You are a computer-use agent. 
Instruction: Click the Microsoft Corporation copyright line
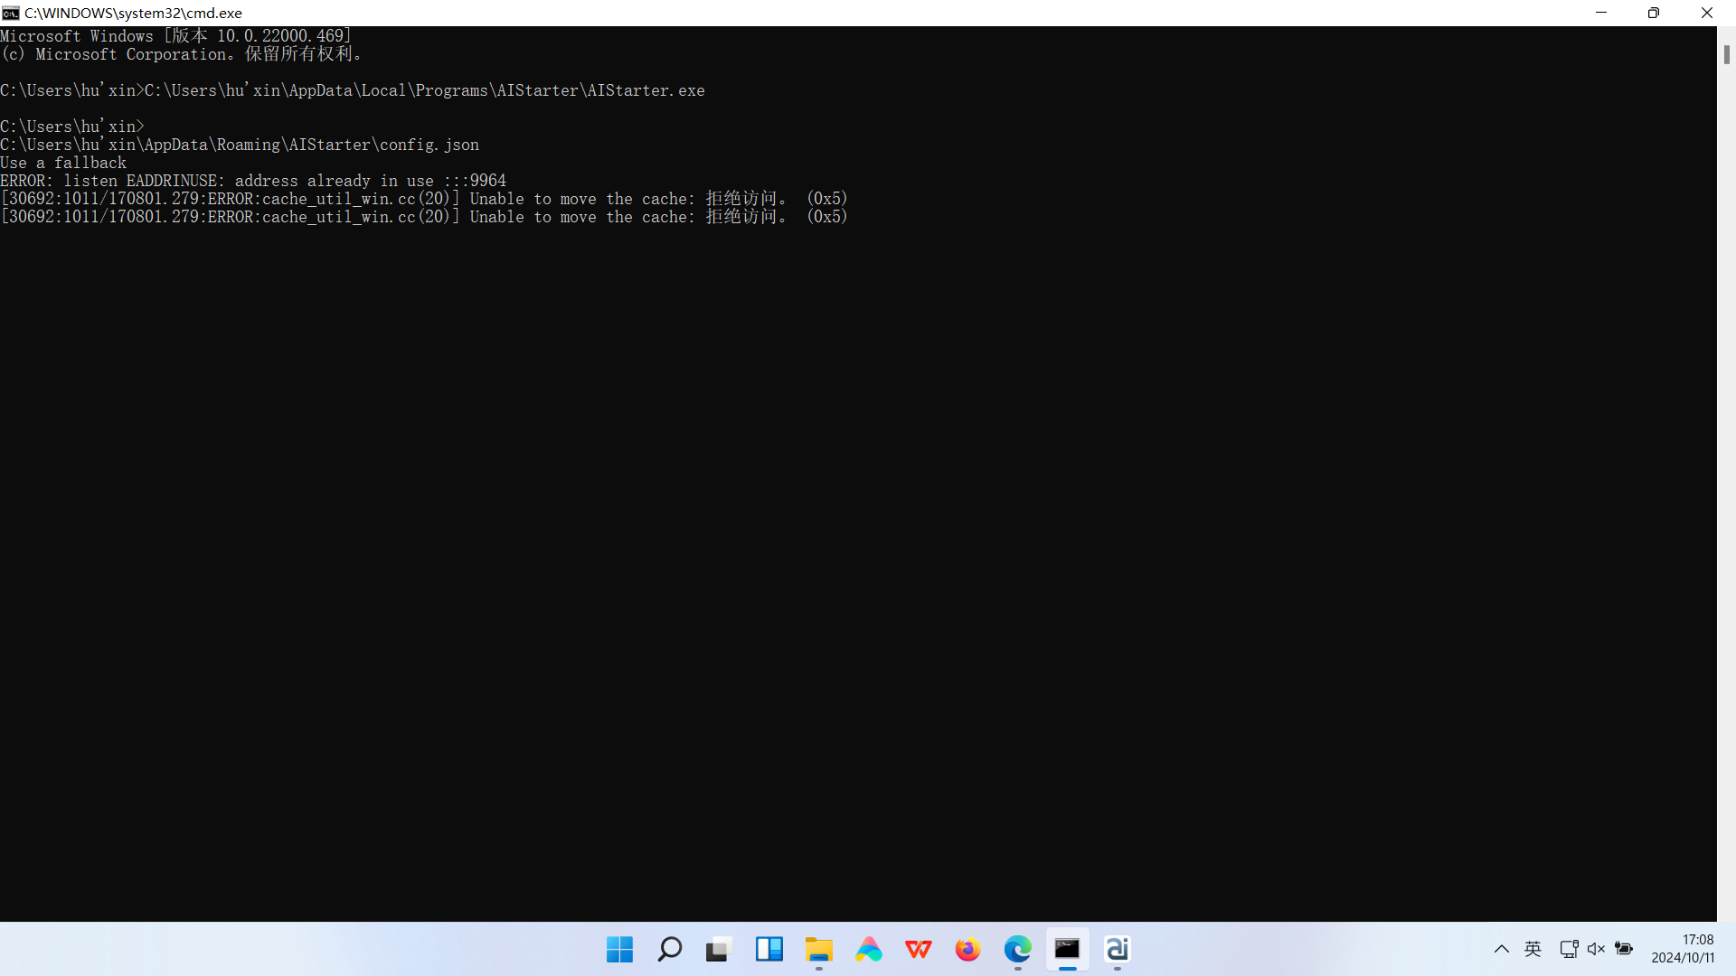click(183, 54)
